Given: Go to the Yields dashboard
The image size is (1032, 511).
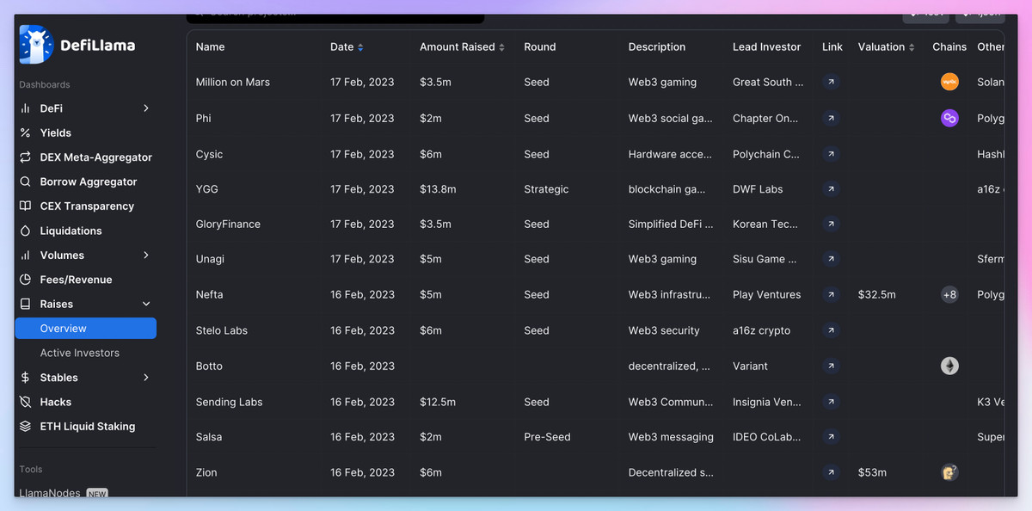Looking at the screenshot, I should [x=55, y=133].
